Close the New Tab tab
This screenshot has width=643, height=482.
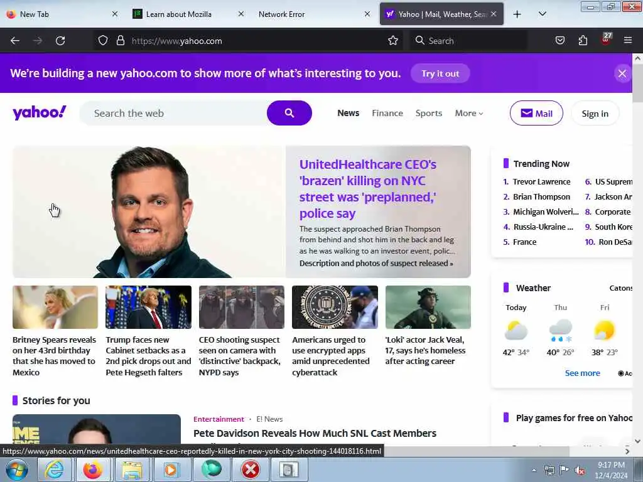[x=115, y=14]
